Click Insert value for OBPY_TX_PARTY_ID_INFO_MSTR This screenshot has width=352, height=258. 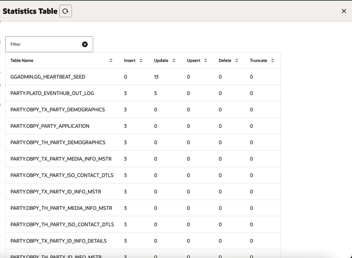(125, 192)
